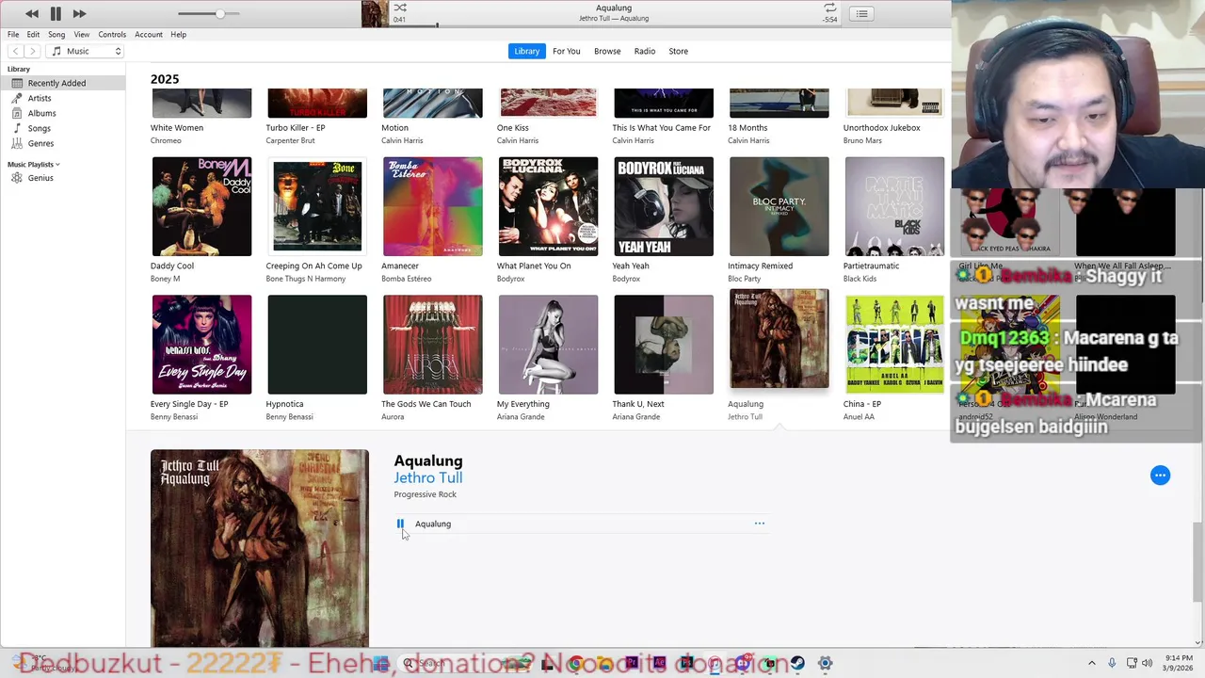Open the File menu

point(13,35)
